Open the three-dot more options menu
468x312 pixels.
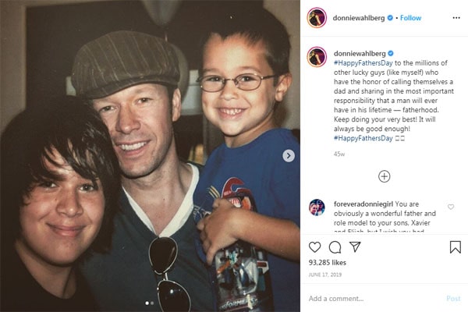456,18
